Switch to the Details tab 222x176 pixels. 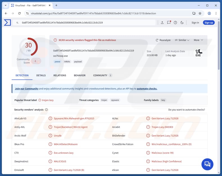coord(41,75)
